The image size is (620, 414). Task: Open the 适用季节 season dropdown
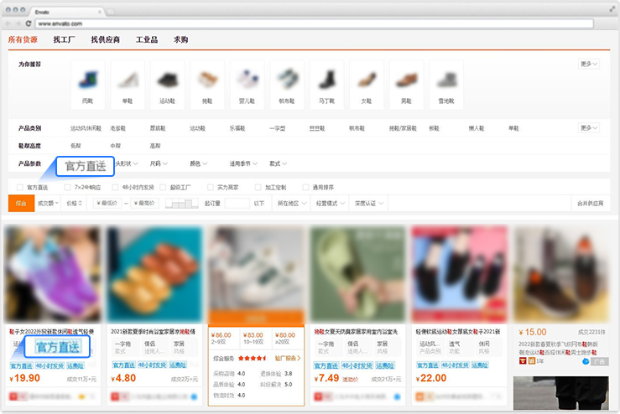tap(243, 163)
